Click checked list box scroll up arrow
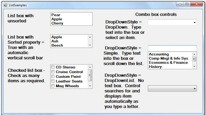 90,67
